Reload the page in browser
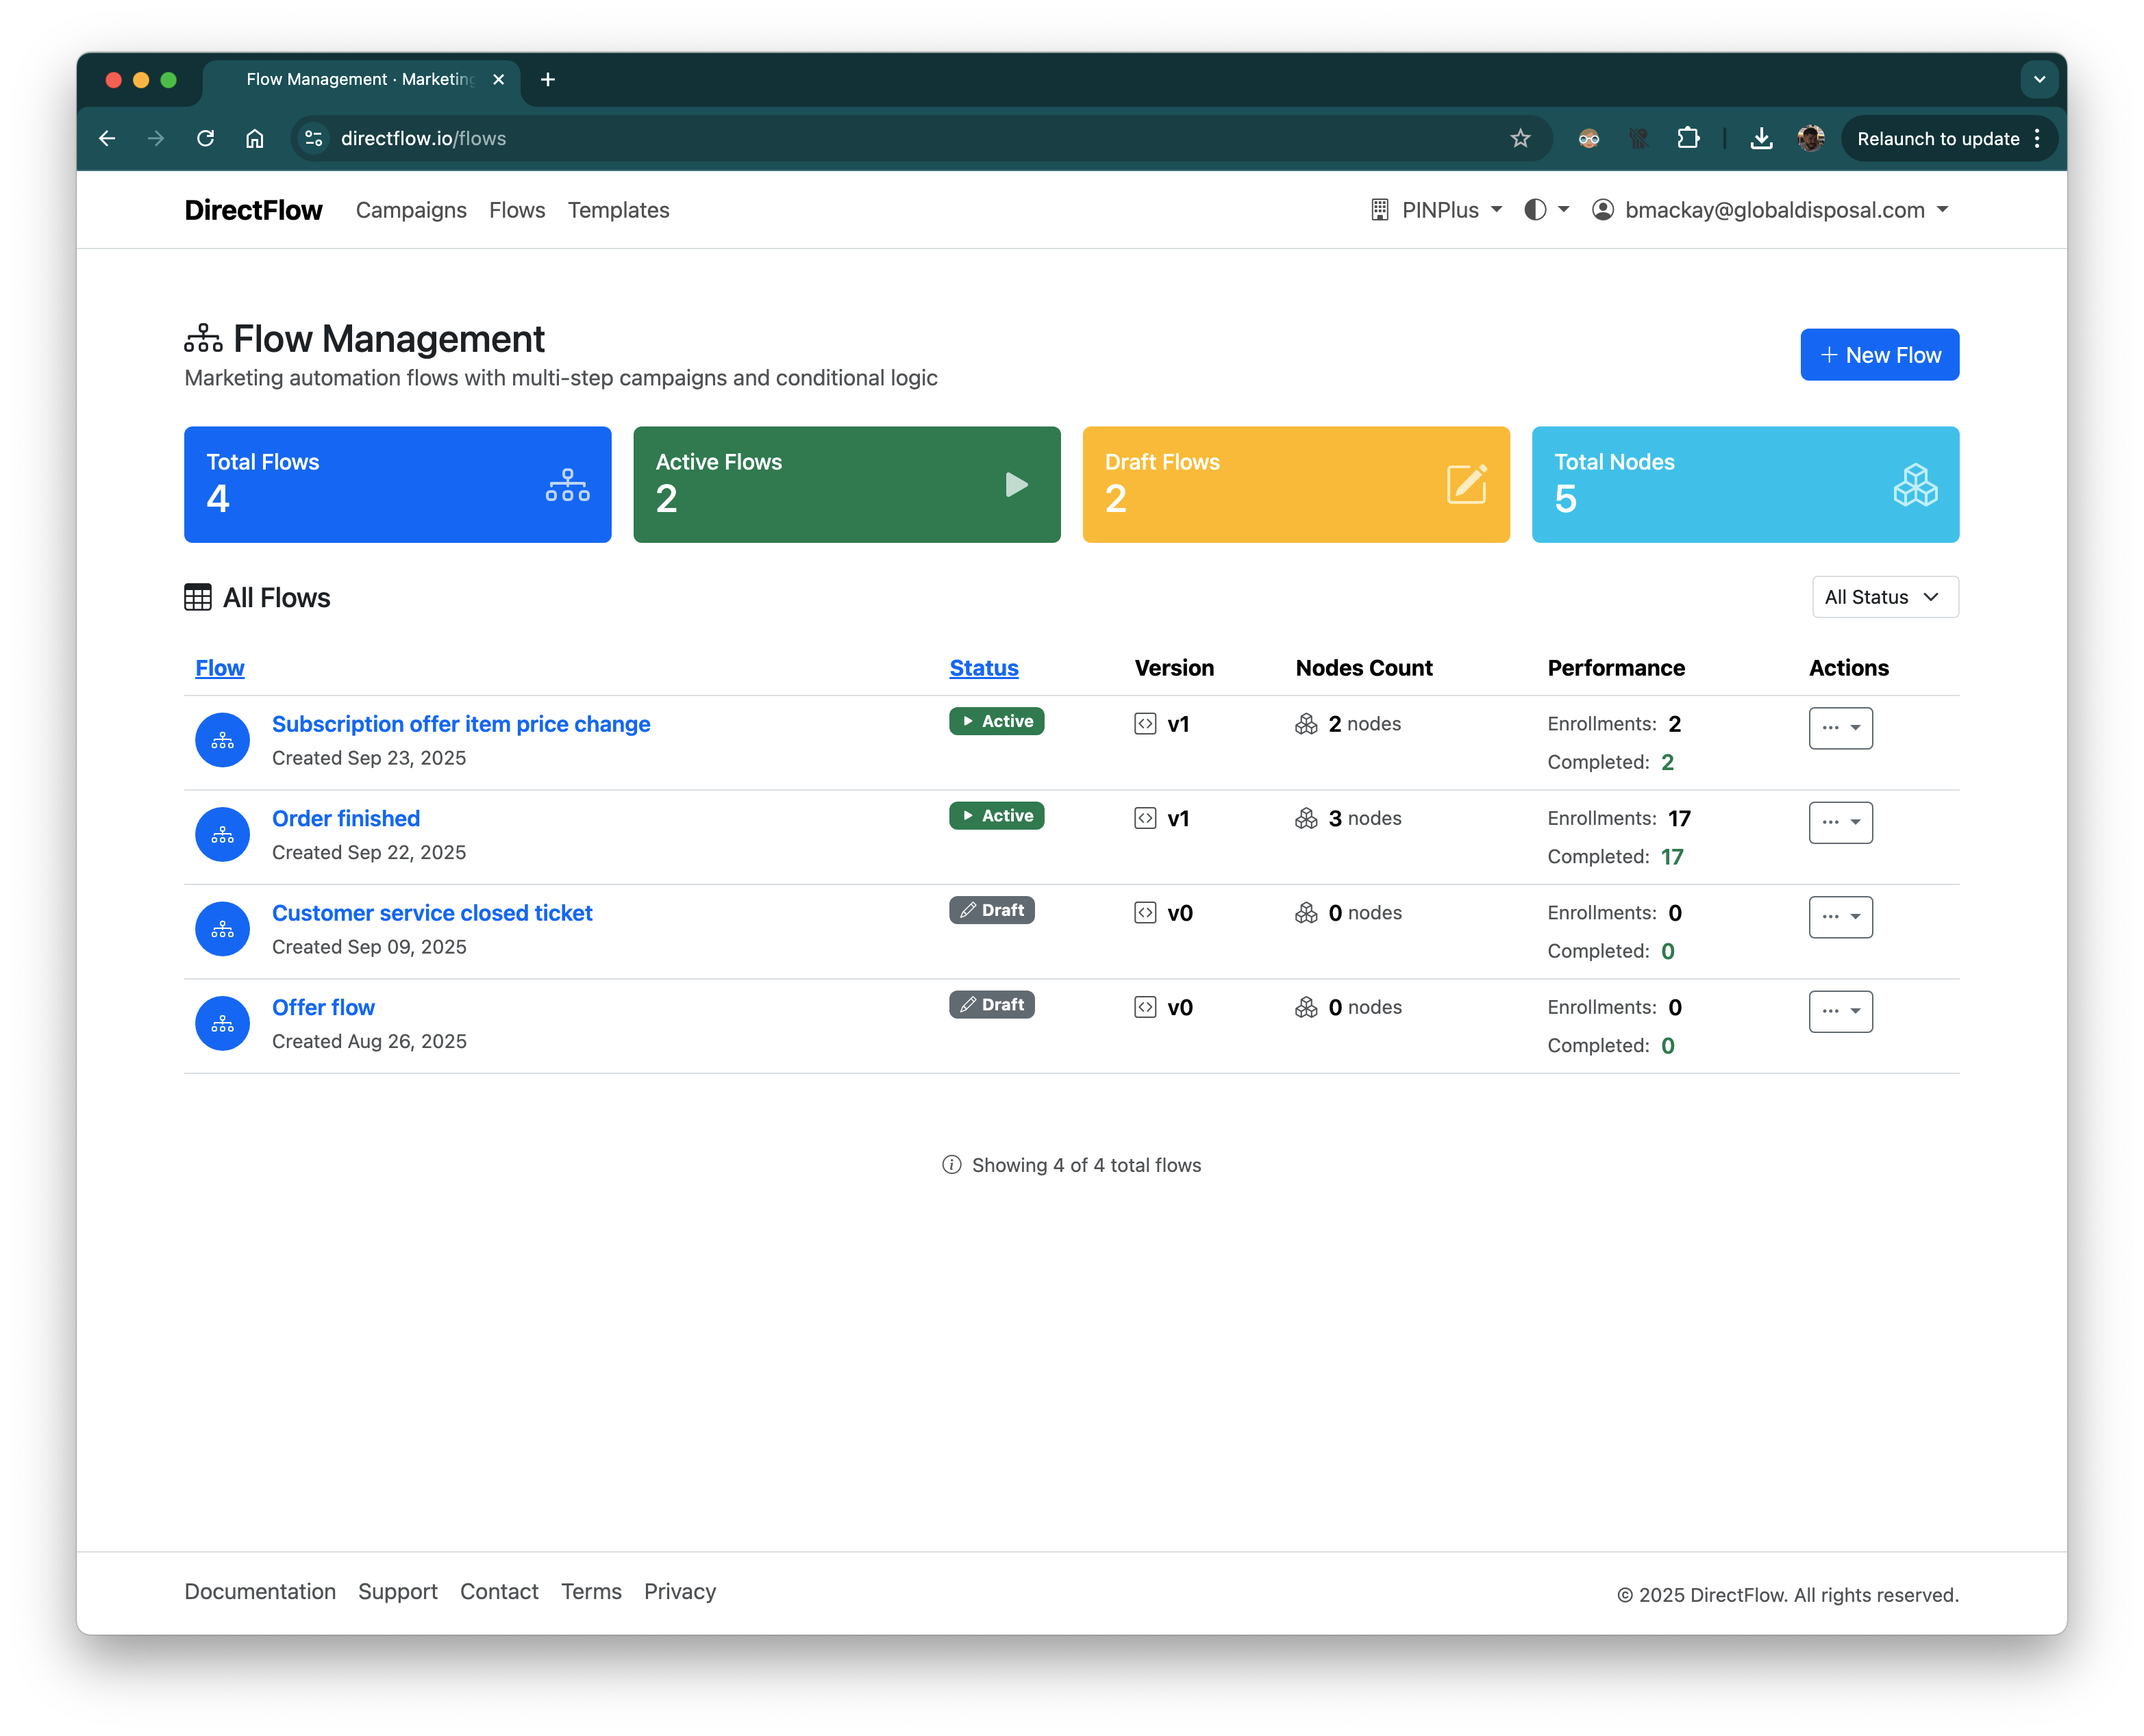Screen dimensions: 2144x1736 (x=205, y=139)
